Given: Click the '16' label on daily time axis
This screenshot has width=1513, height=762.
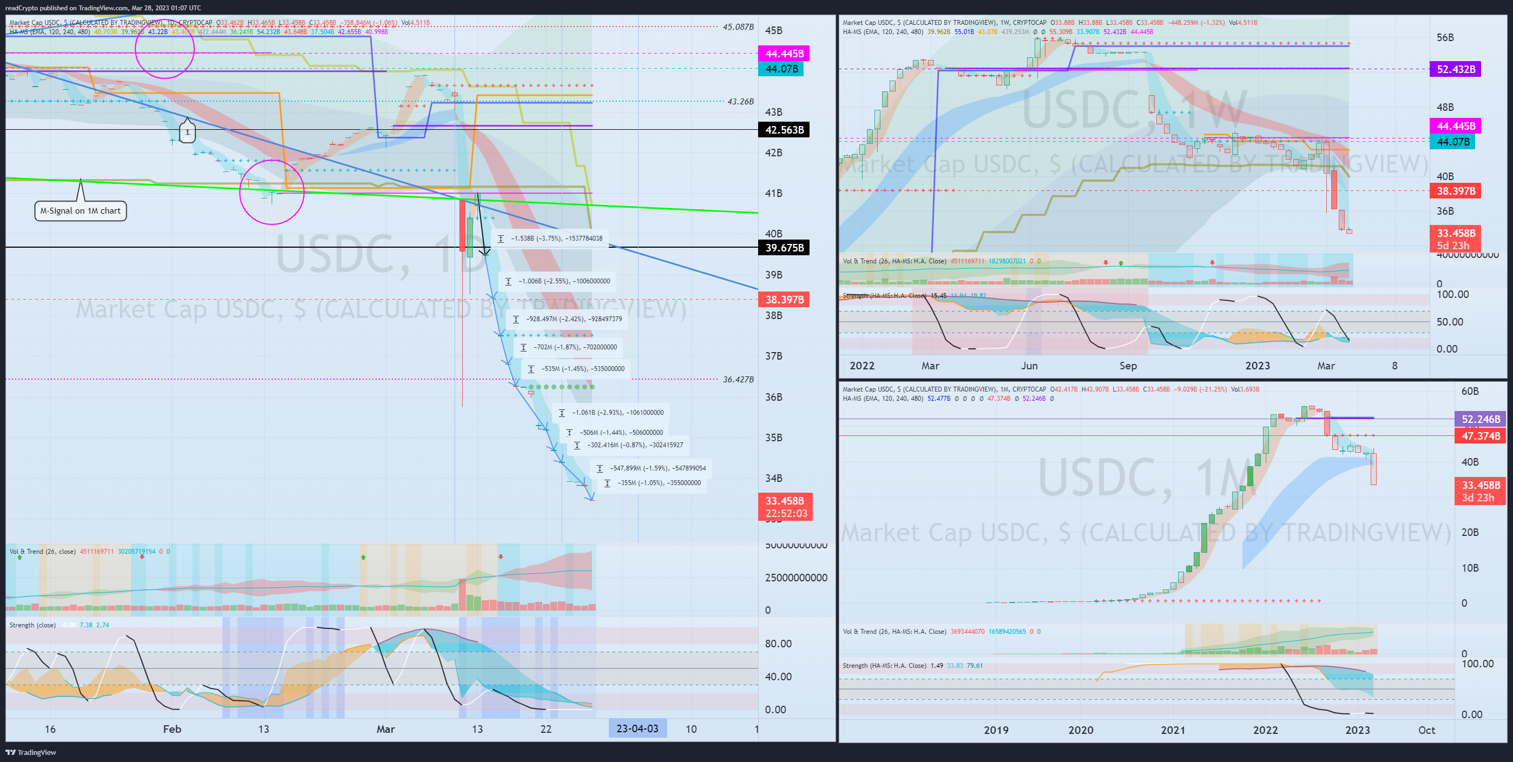Looking at the screenshot, I should pyautogui.click(x=50, y=728).
